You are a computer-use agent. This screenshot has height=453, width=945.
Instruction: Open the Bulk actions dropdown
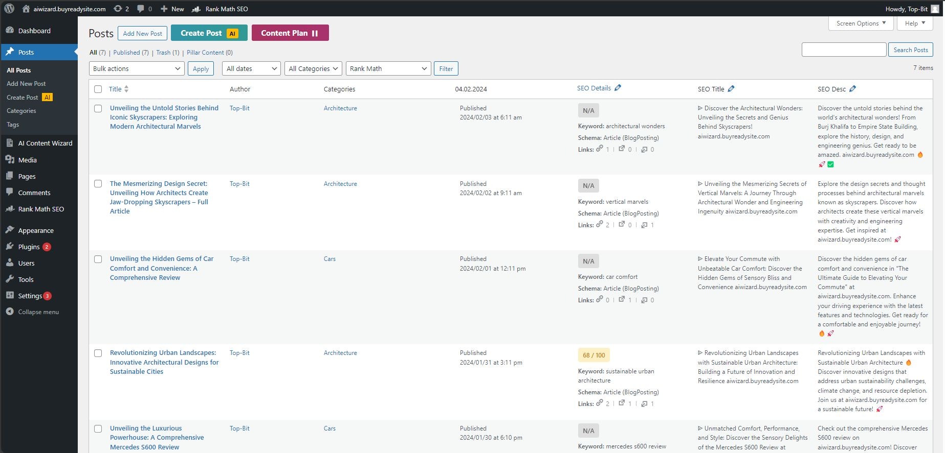click(x=137, y=68)
